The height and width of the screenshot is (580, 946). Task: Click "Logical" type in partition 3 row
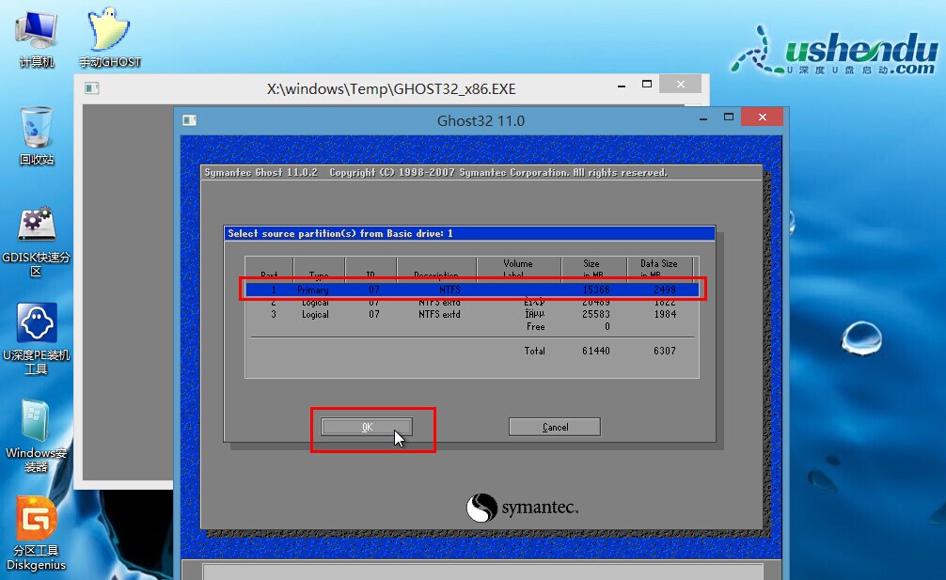point(316,315)
